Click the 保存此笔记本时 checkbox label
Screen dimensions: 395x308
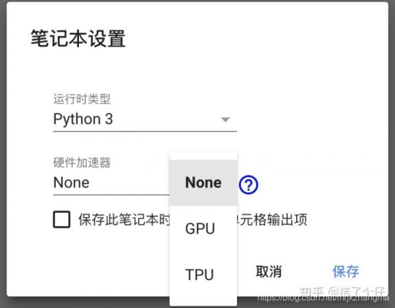coord(123,219)
